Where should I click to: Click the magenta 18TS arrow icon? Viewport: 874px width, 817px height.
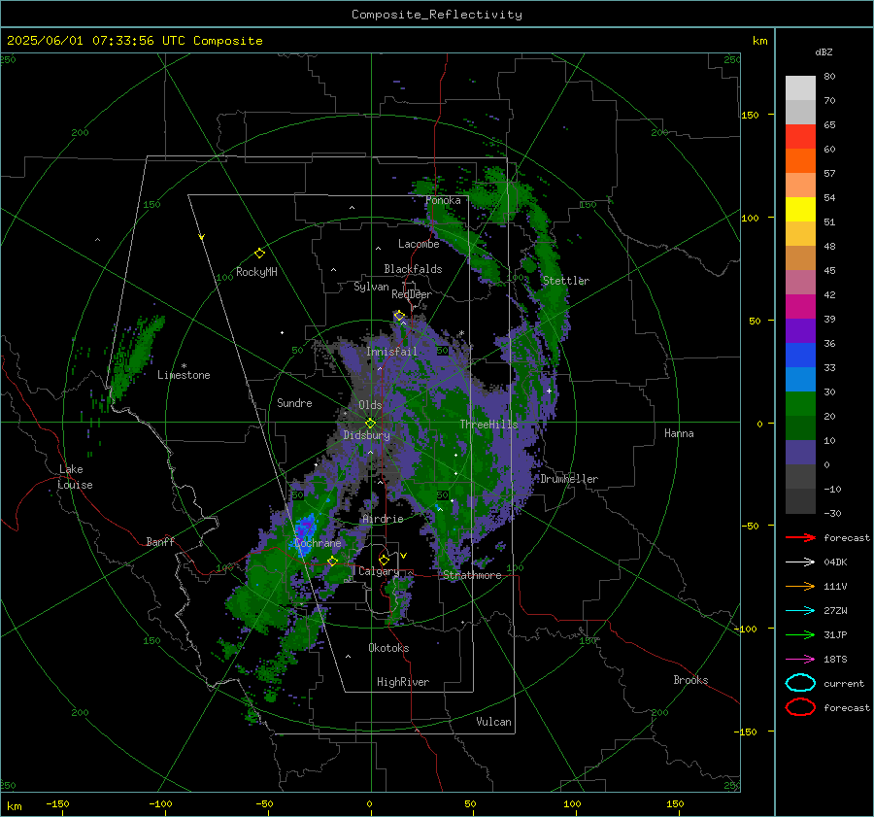point(800,660)
